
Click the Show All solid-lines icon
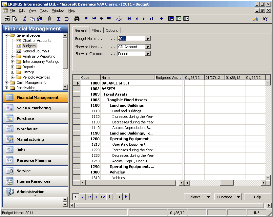[x=109, y=19]
